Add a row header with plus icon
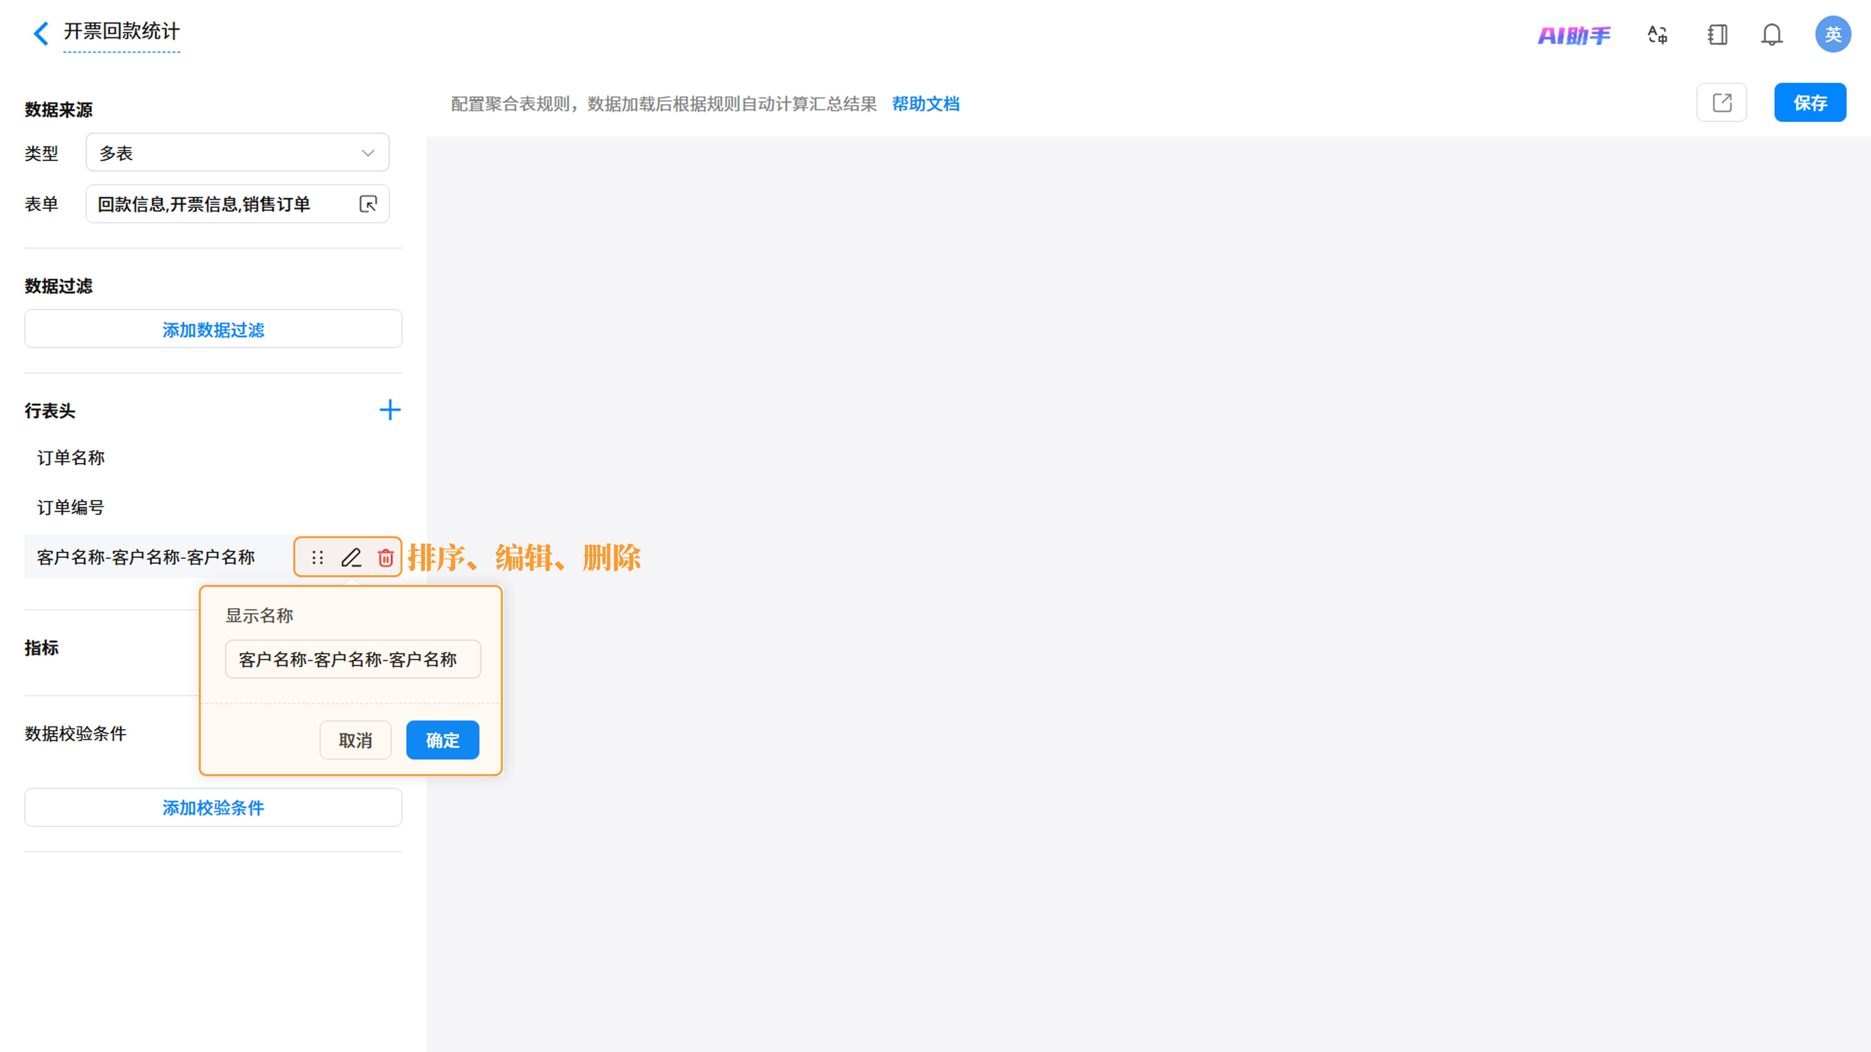1871x1052 pixels. (x=390, y=410)
